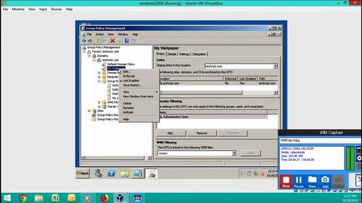Switch to the Settings tab
Screen dimensions: 362x203
click(184, 54)
